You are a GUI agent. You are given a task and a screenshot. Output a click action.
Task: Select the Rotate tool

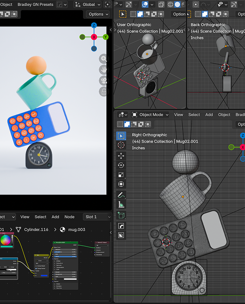[121, 165]
